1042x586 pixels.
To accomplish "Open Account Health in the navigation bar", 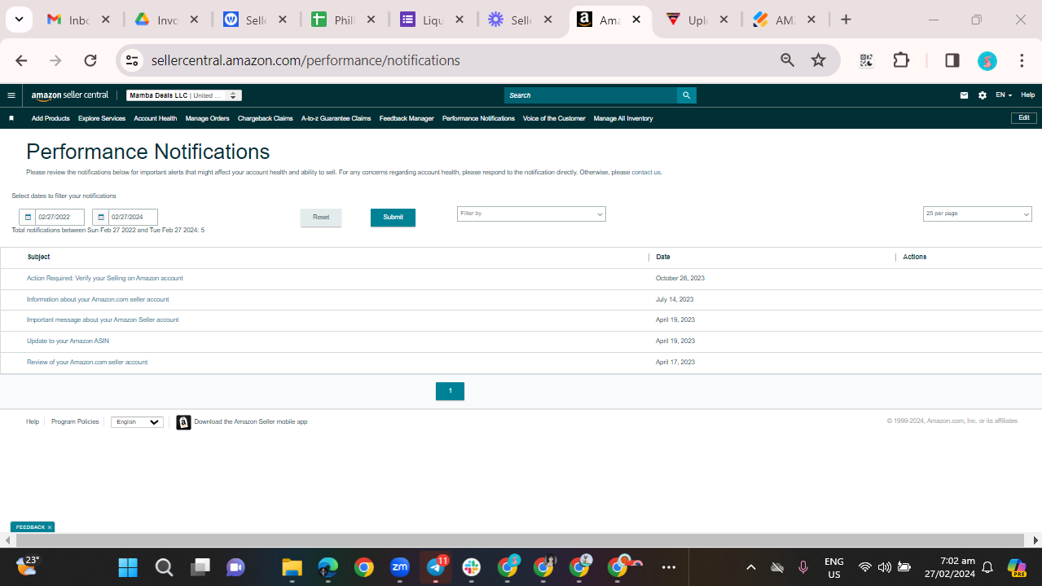I will (x=156, y=118).
